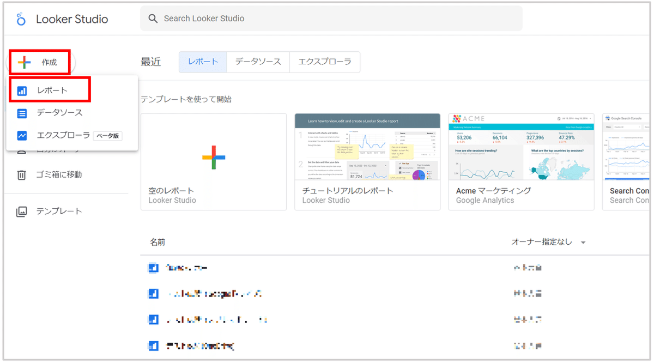This screenshot has width=654, height=363.
Task: Click the data source list icon
Action: coord(22,113)
